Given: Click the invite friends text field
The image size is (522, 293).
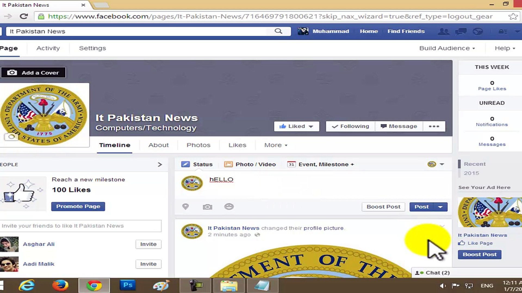Looking at the screenshot, I should pyautogui.click(x=80, y=226).
